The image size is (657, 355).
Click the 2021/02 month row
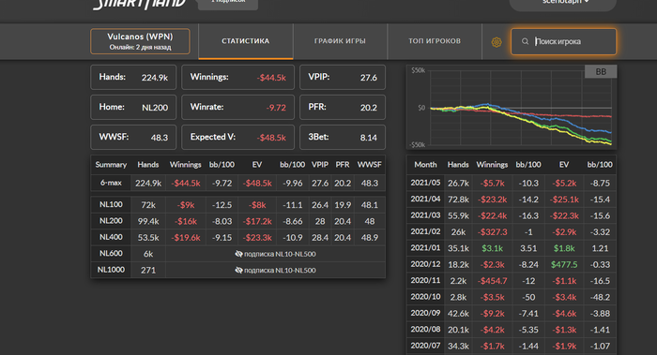[x=512, y=231]
